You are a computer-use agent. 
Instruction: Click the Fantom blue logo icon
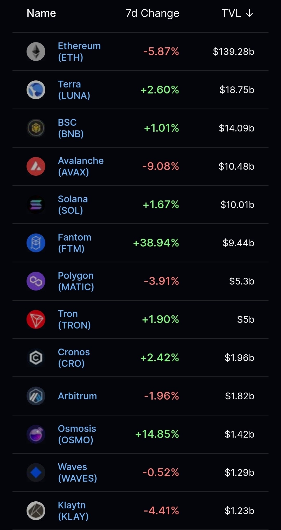tap(36, 243)
